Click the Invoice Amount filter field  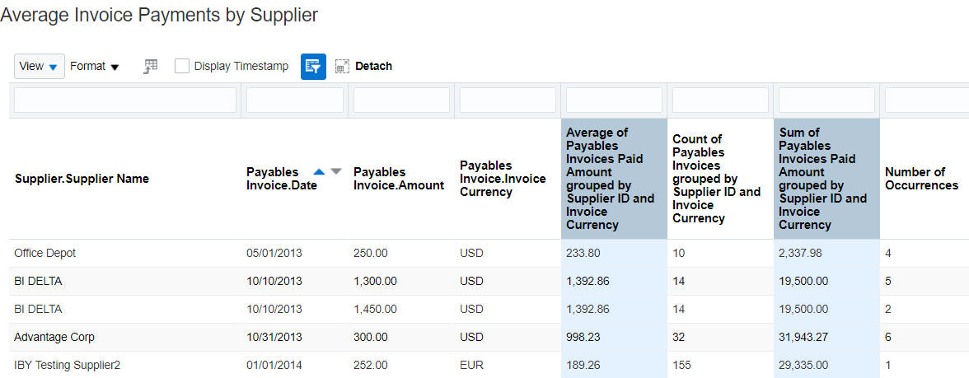point(402,100)
